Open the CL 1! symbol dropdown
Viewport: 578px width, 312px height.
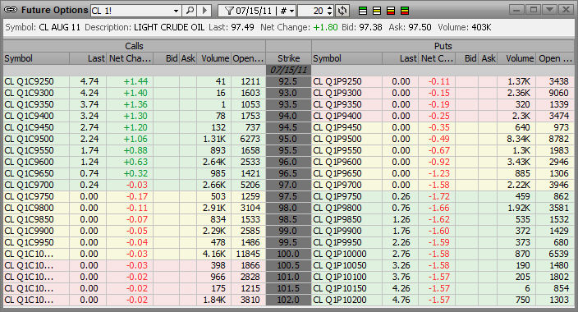[x=176, y=11]
